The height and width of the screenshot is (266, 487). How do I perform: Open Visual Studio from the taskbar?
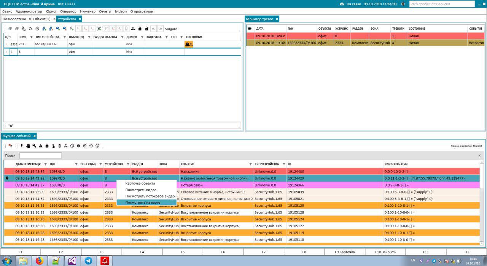point(72,261)
